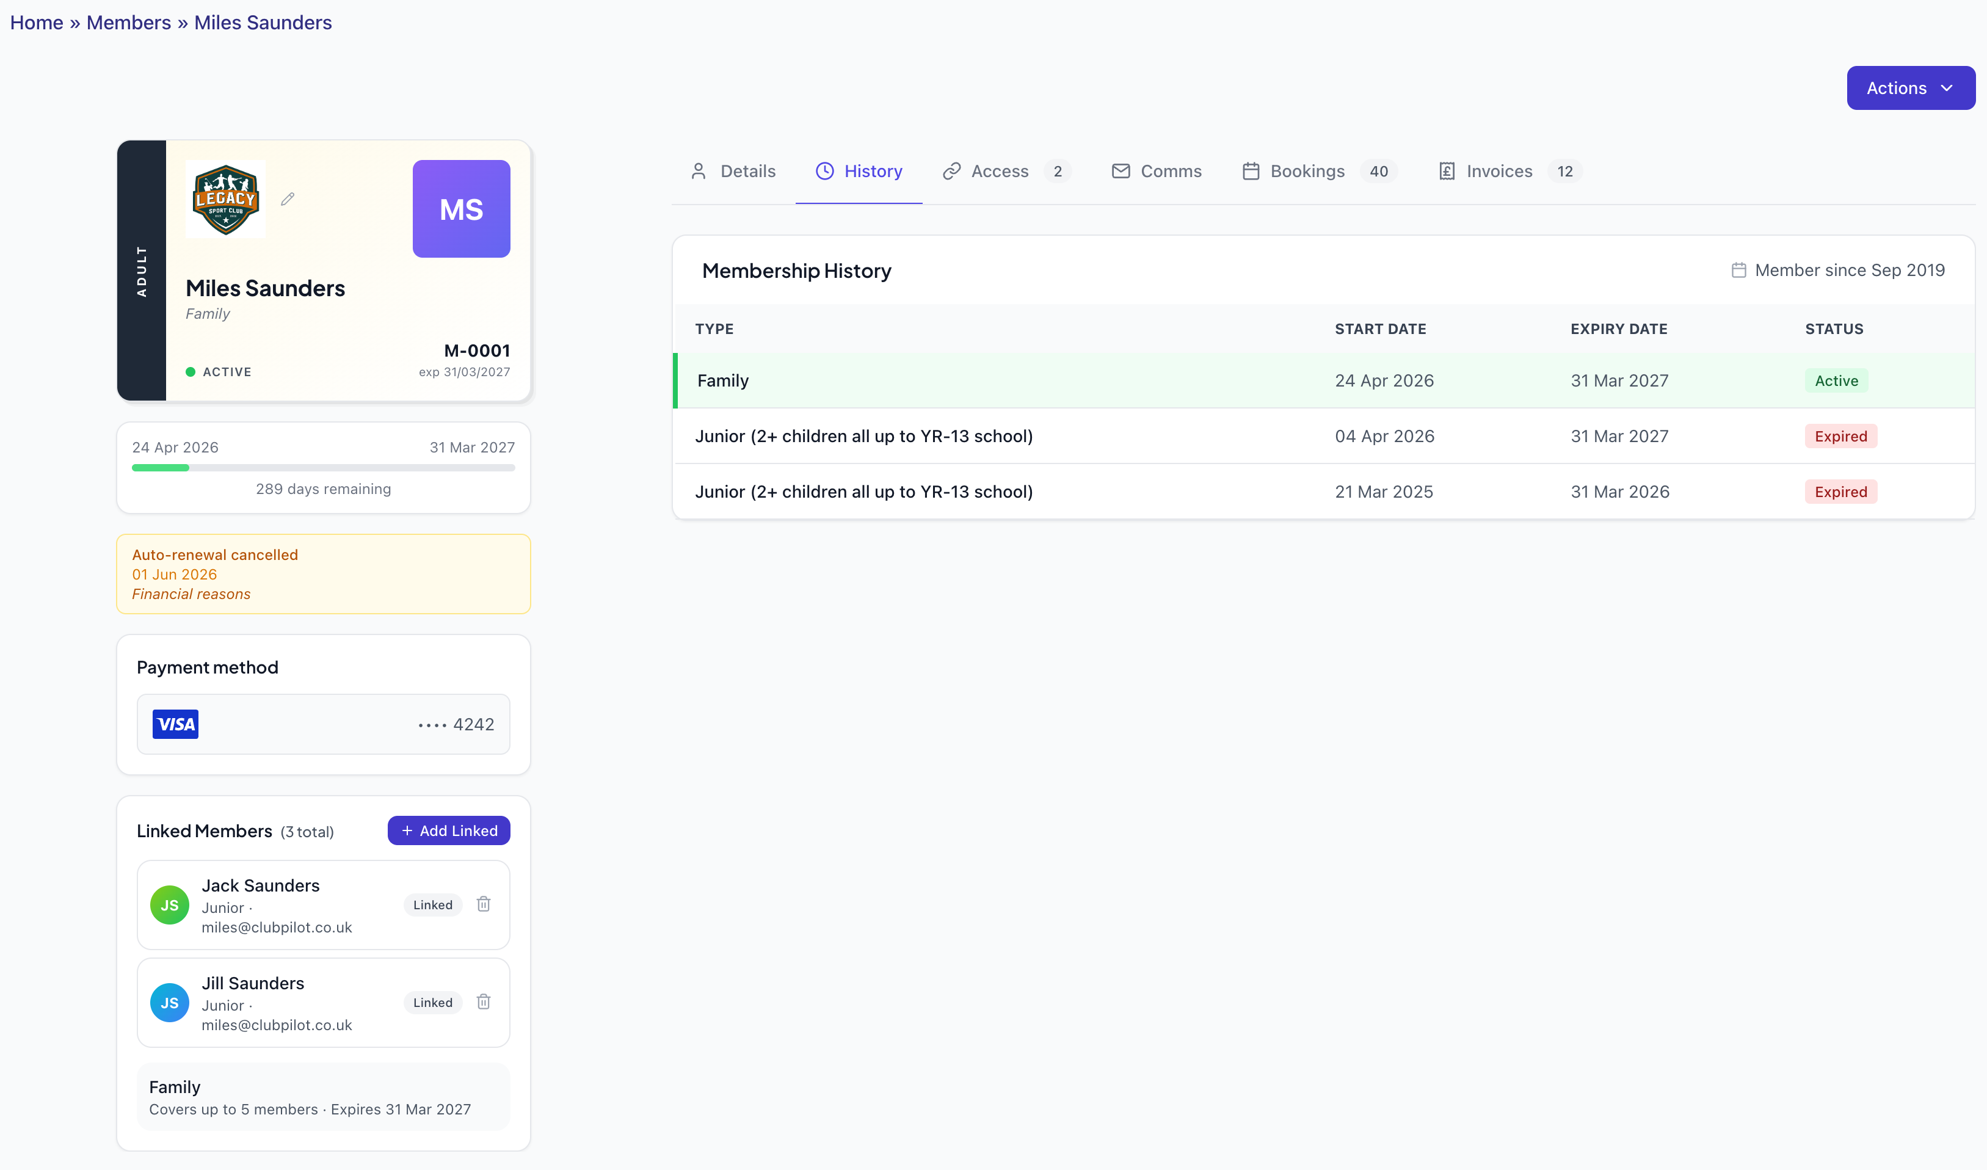Click Linked badge for Jack Saunders
The width and height of the screenshot is (1987, 1170).
tap(433, 904)
